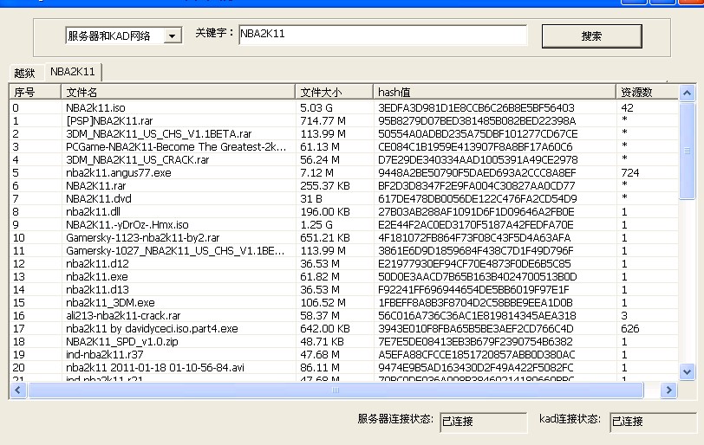Sort by the 序号 column header
Screen dimensions: 704x445
pyautogui.click(x=35, y=92)
